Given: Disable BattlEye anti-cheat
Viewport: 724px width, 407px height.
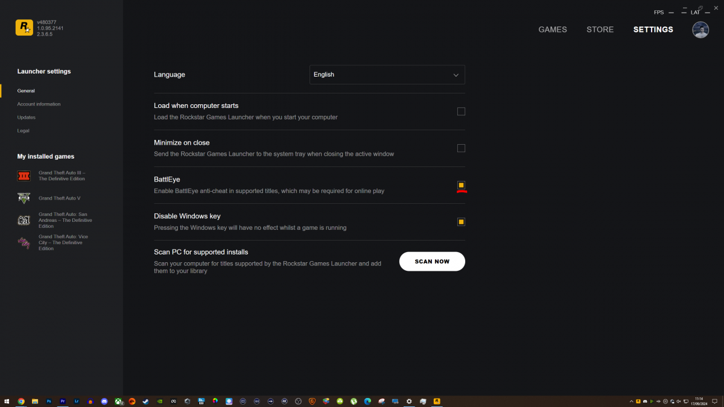Looking at the screenshot, I should point(461,185).
